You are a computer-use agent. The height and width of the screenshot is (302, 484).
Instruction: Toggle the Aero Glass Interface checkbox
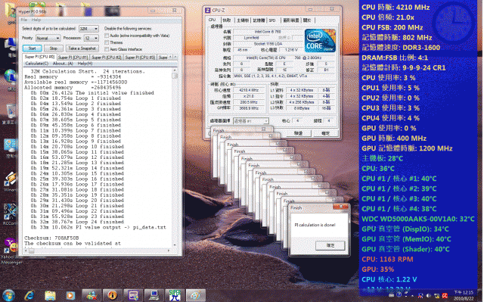point(107,49)
